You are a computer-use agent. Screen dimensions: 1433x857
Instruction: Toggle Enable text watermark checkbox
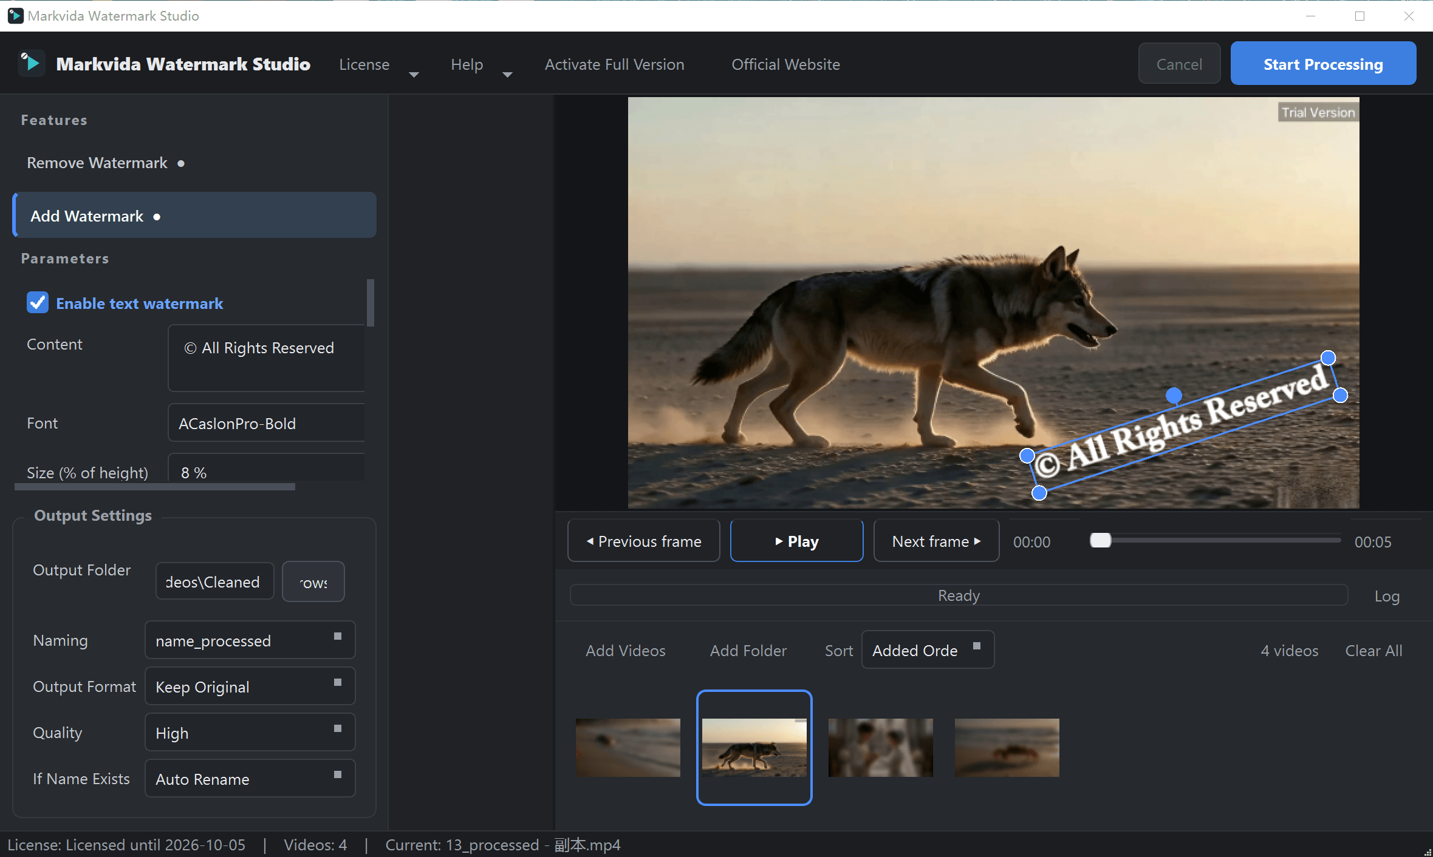(38, 302)
